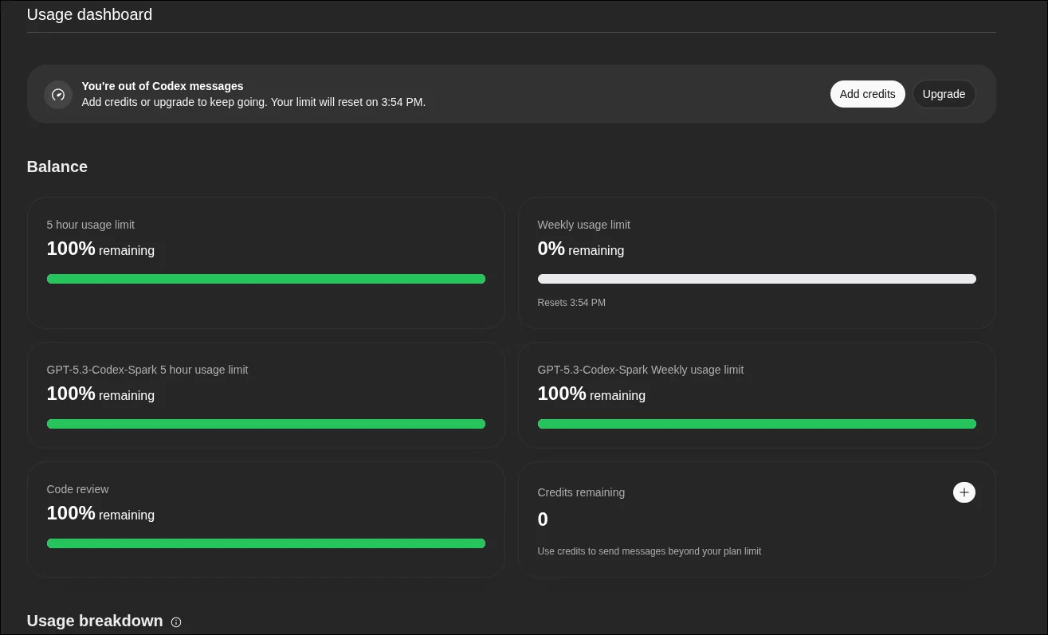Click the GPT-5.3-Codex-Spark Weekly usage limit label
Image resolution: width=1048 pixels, height=635 pixels.
[640, 370]
